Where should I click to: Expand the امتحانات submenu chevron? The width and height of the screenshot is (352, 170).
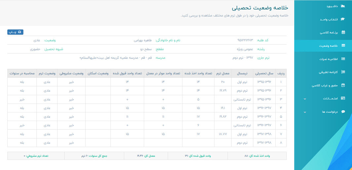click(x=305, y=99)
